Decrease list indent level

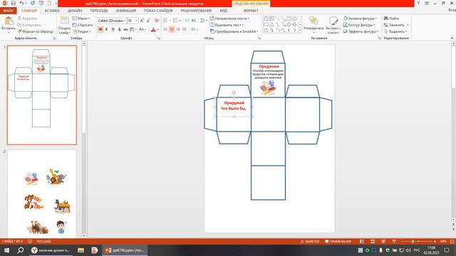pos(187,21)
